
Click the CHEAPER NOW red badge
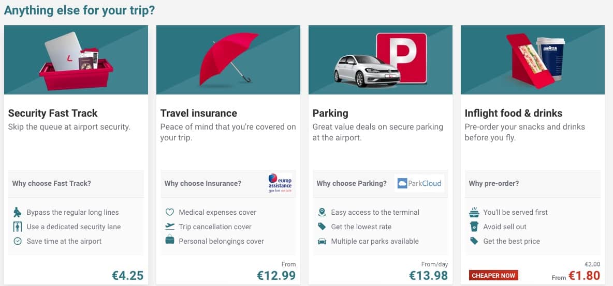[493, 276]
